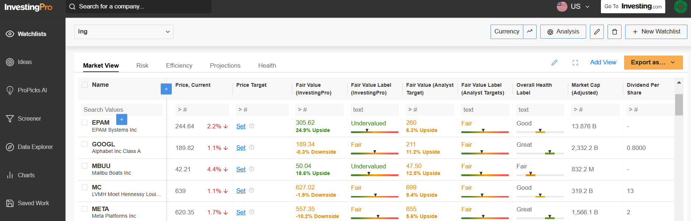The width and height of the screenshot is (691, 221).
Task: Toggle fullscreen table expand icon
Action: coord(575,63)
